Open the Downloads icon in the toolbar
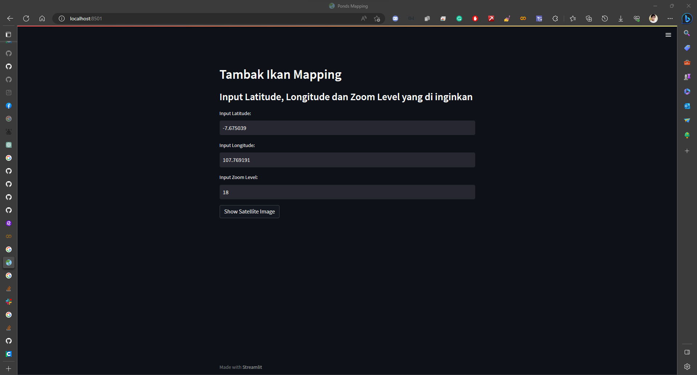 click(x=621, y=19)
